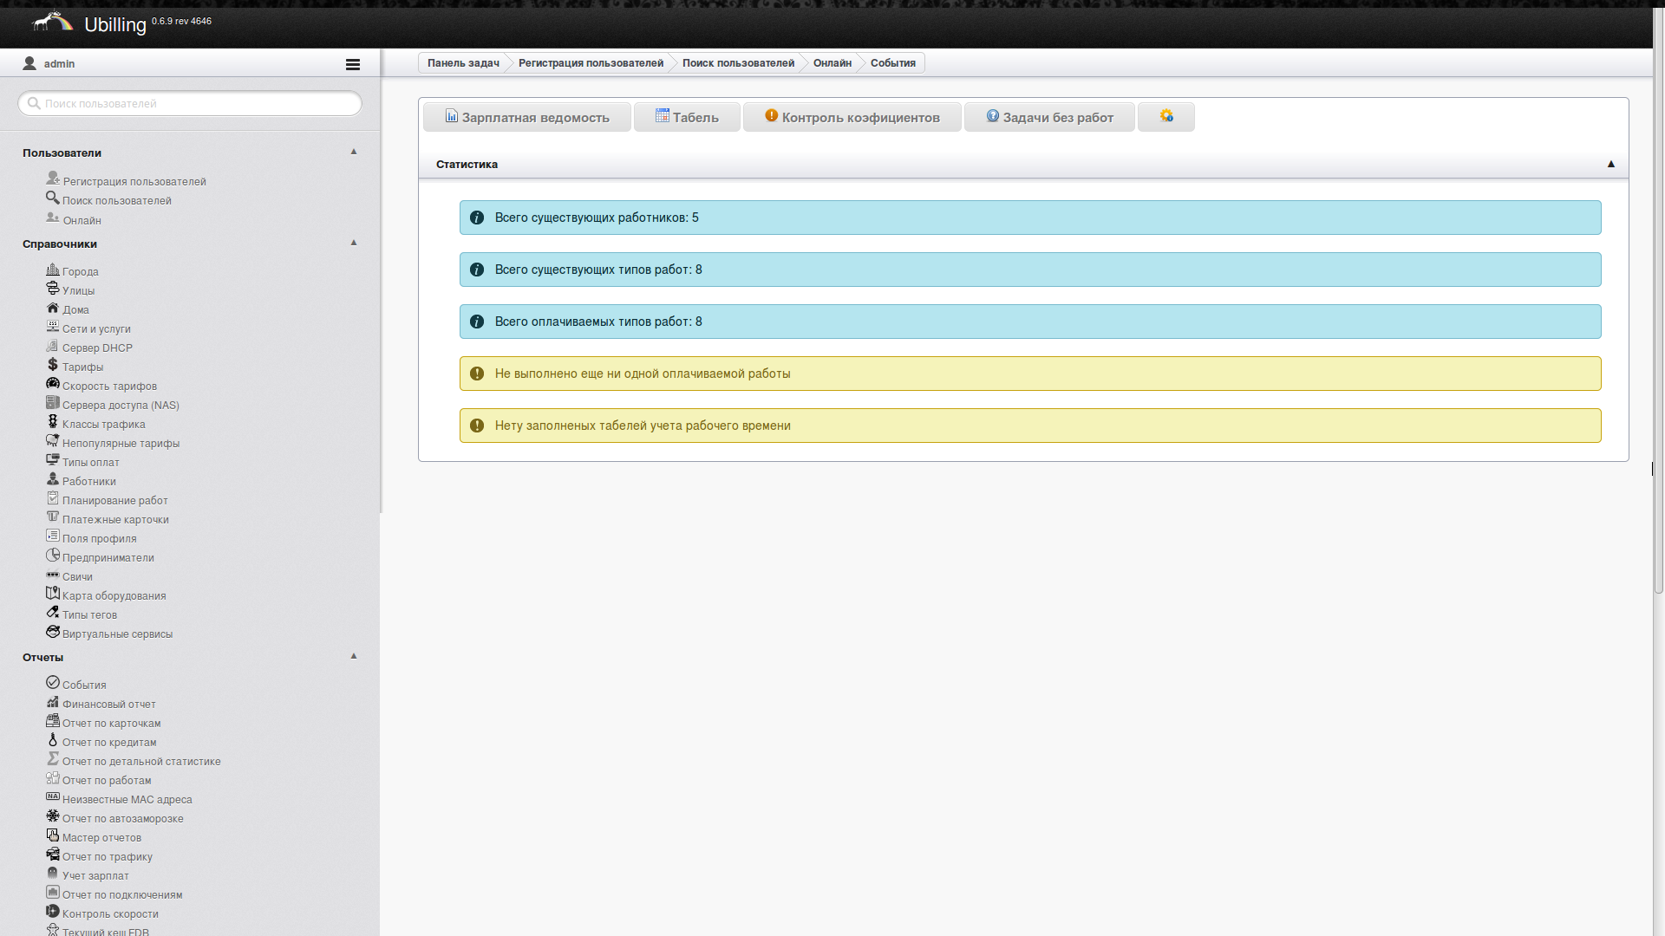Click the magnifier icon beside Поиск пользователей
Screen dimensions: 1665x936
[53, 198]
